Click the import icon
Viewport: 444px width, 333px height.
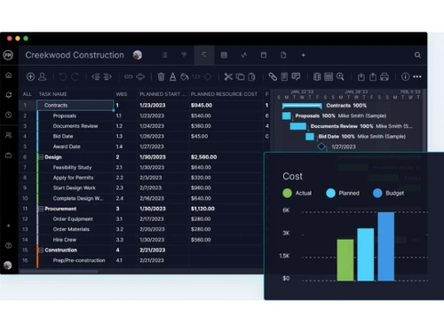tap(361, 77)
